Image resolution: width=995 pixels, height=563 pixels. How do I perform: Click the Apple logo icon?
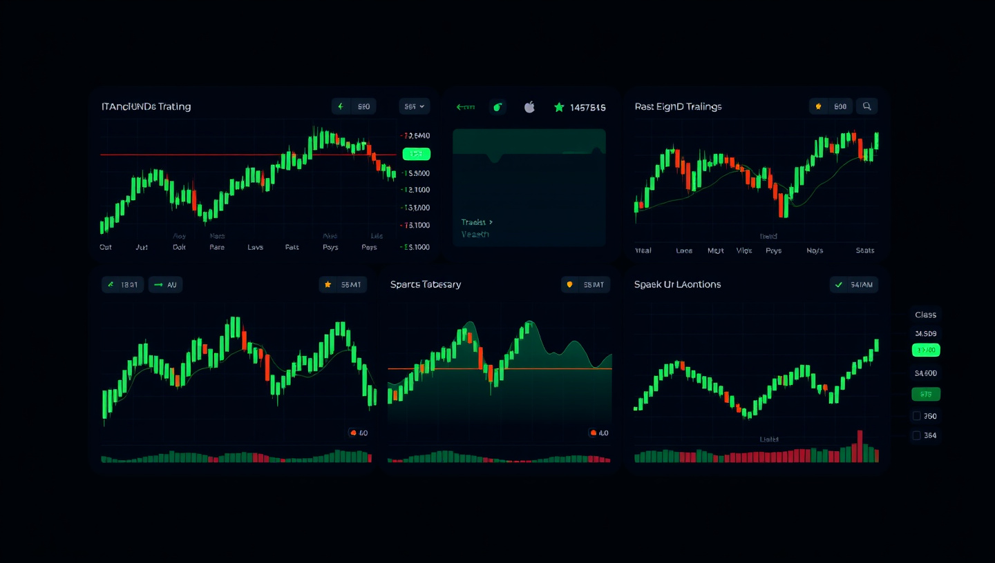coord(529,107)
